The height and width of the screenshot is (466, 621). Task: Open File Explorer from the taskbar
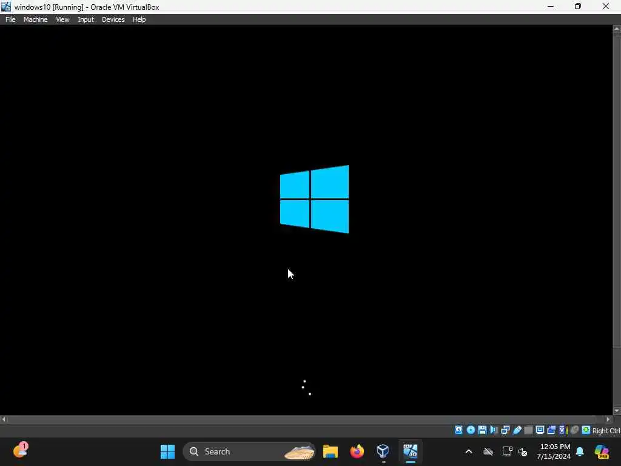(331, 451)
